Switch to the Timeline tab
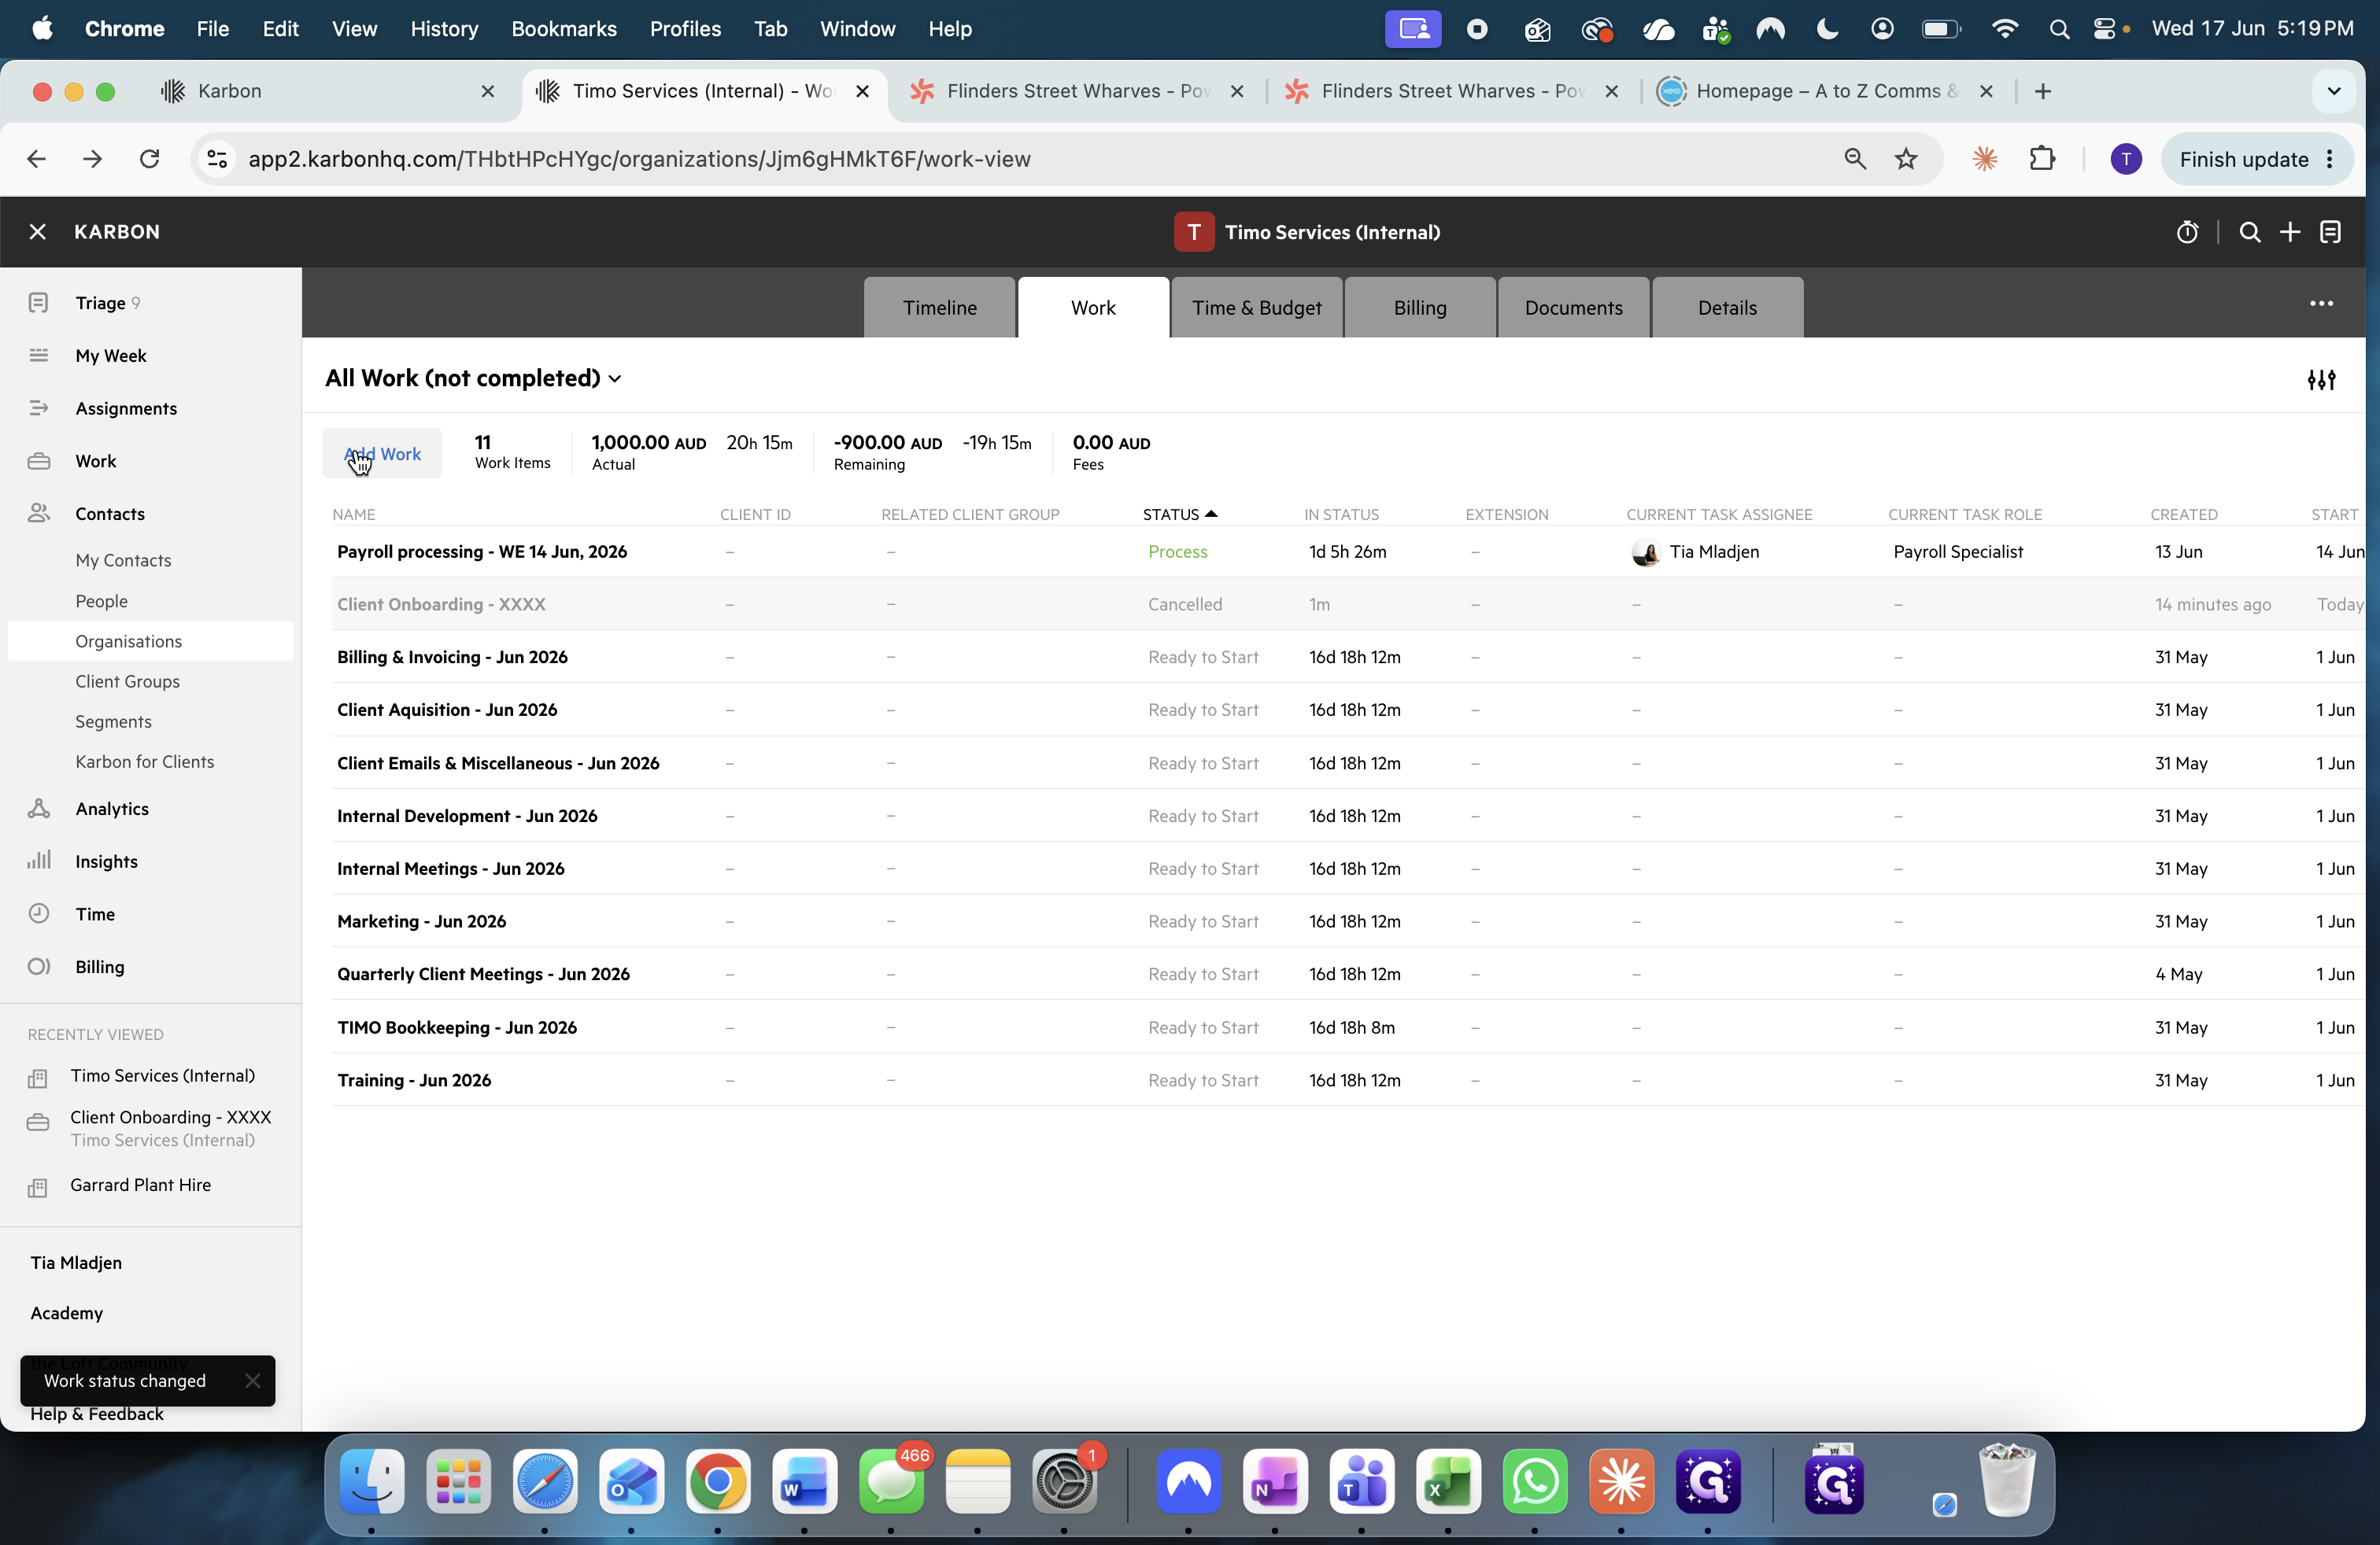 coord(939,308)
